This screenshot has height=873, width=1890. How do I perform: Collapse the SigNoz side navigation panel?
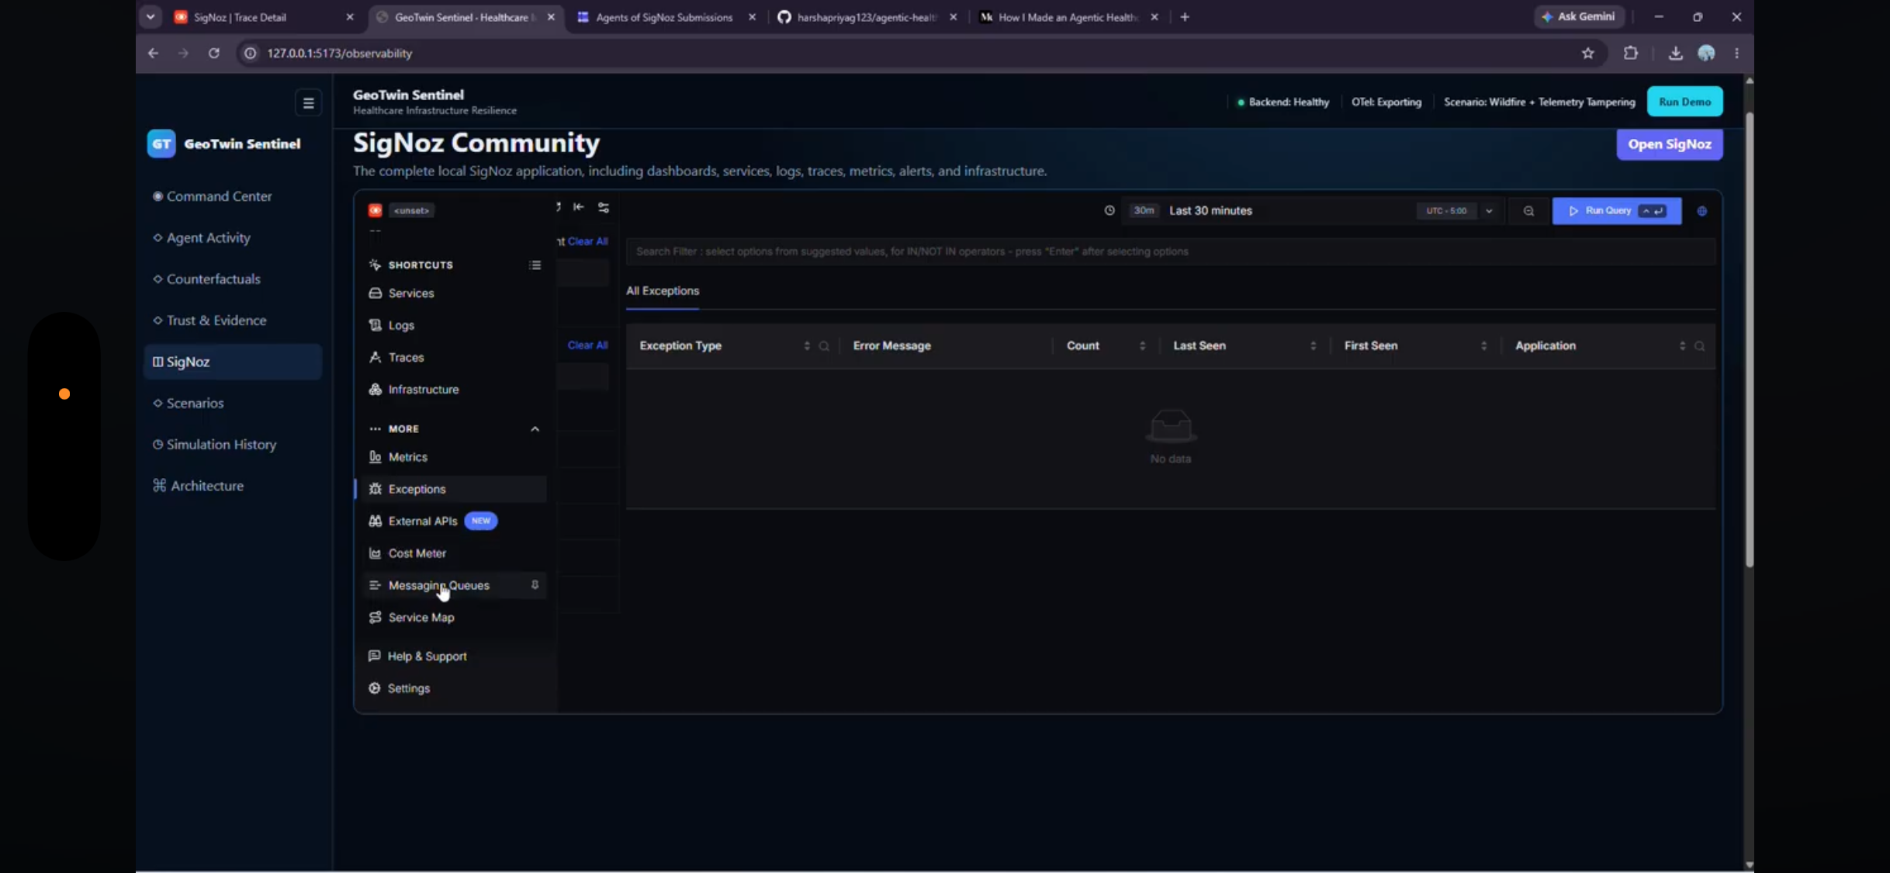coord(579,207)
